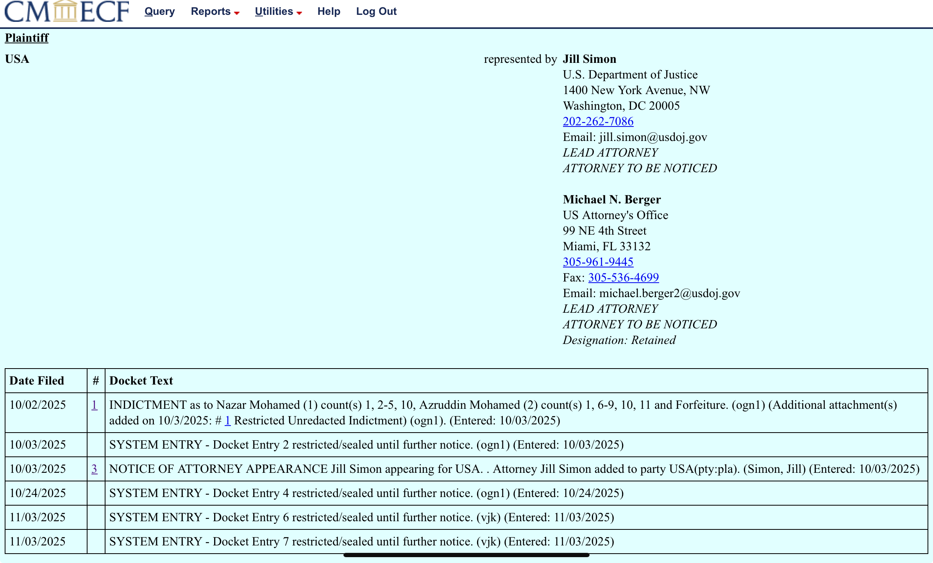Click Log Out in the navigation bar

(376, 12)
